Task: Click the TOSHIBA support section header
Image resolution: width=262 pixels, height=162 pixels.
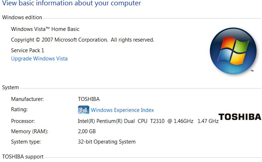Action: tap(23, 157)
